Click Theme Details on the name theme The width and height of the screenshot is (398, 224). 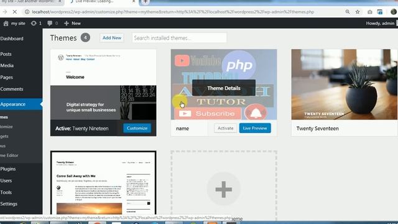pos(224,88)
